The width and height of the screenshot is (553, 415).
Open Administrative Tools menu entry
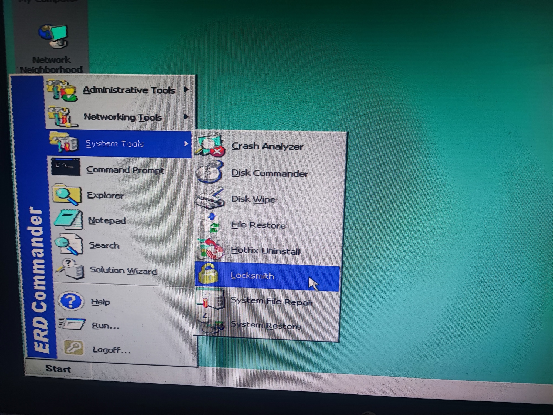click(119, 90)
